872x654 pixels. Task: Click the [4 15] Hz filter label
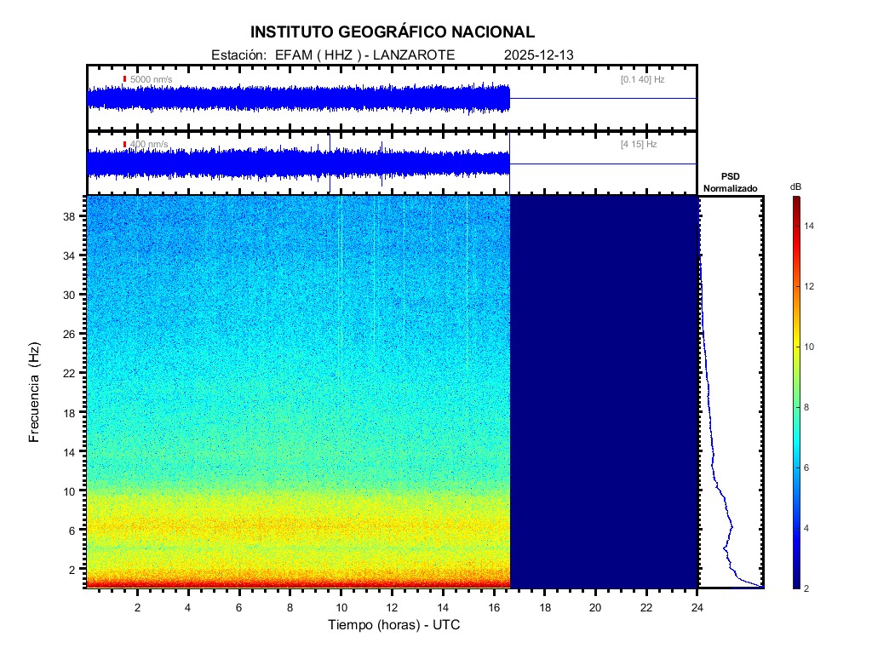(639, 145)
